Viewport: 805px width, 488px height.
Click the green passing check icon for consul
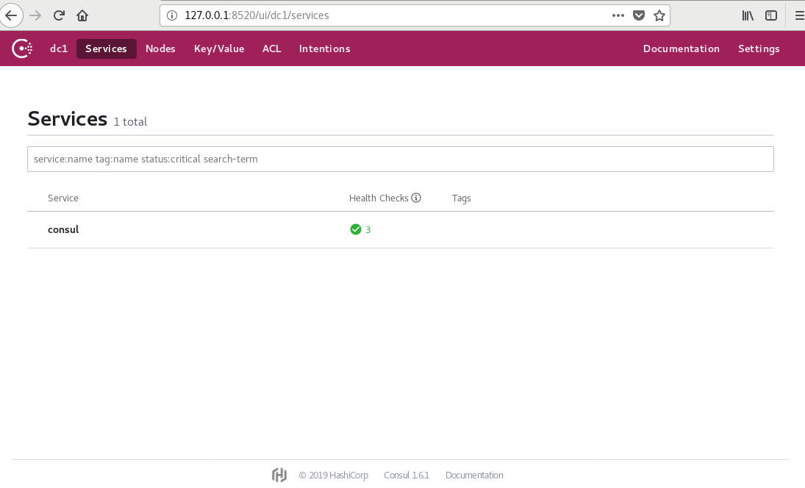(x=355, y=229)
